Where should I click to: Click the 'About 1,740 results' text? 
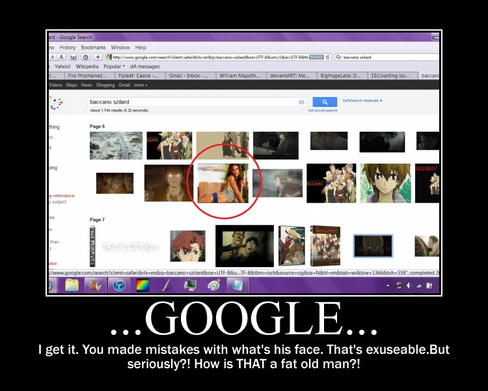(x=119, y=110)
